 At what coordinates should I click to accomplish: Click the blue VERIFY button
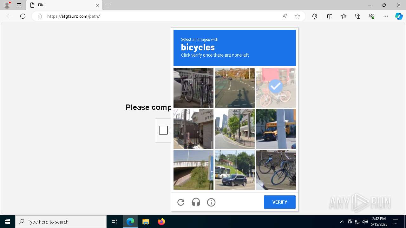click(280, 202)
